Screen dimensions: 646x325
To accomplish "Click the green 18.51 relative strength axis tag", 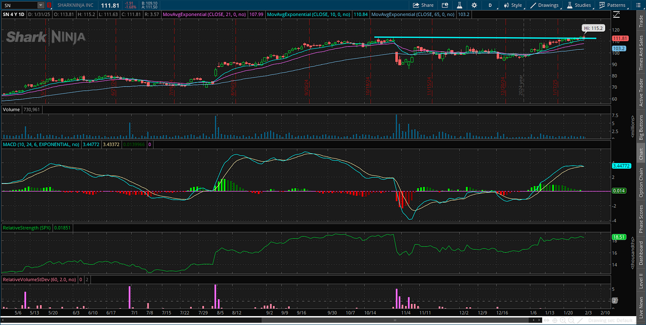I will point(619,237).
